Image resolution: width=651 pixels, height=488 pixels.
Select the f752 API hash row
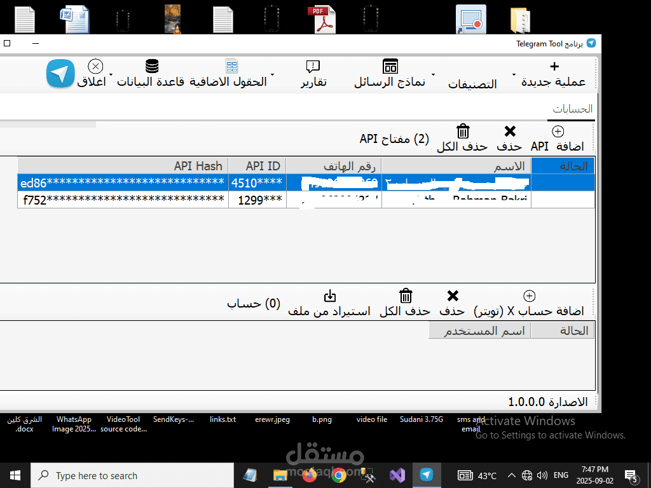coord(122,200)
